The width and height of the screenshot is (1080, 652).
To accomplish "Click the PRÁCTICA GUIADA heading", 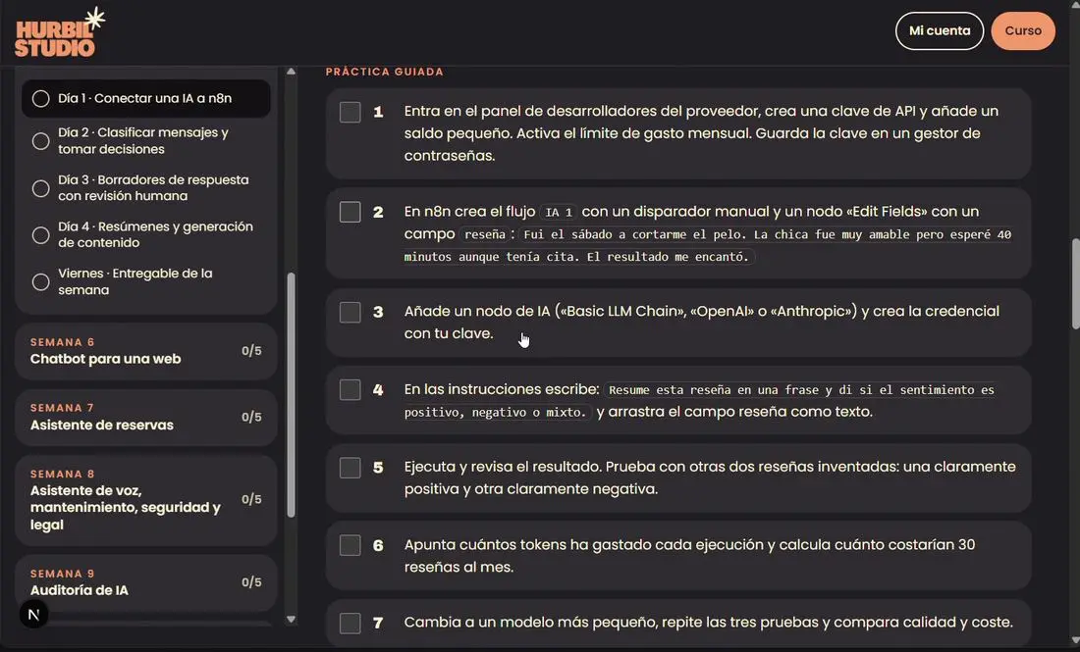I will coord(384,72).
